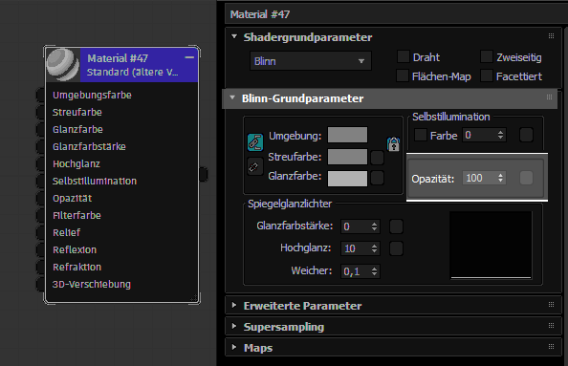Open the Umgebung color swatch
The image size is (568, 366).
[x=347, y=135]
